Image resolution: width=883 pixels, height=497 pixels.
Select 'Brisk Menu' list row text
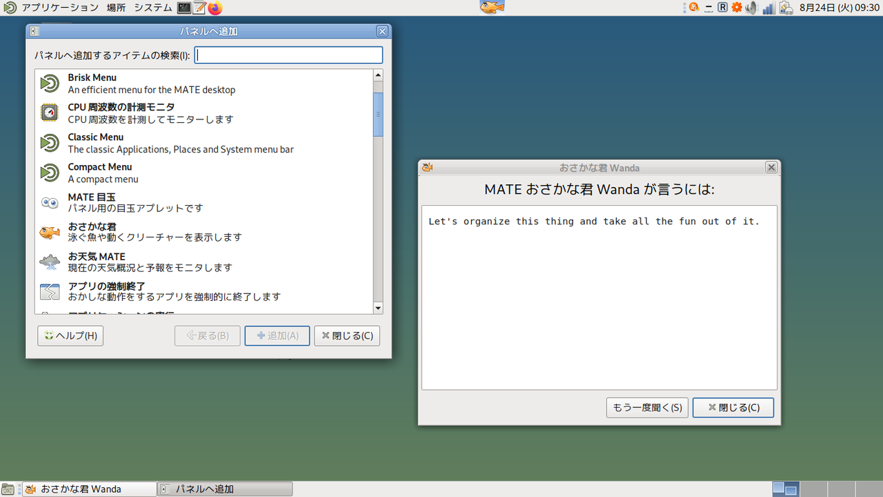[x=92, y=78]
